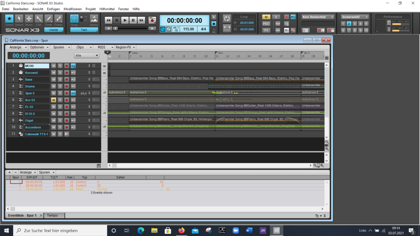Click the Pause transport button
This screenshot has width=420, height=236.
pyautogui.click(x=133, y=20)
